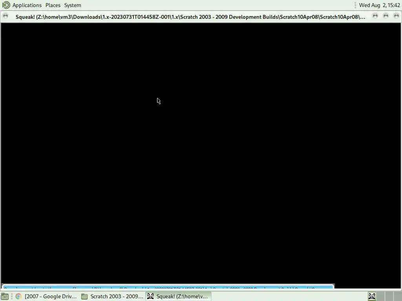Select the Squeak! taskbar window button
Image resolution: width=402 pixels, height=301 pixels.
point(179,296)
